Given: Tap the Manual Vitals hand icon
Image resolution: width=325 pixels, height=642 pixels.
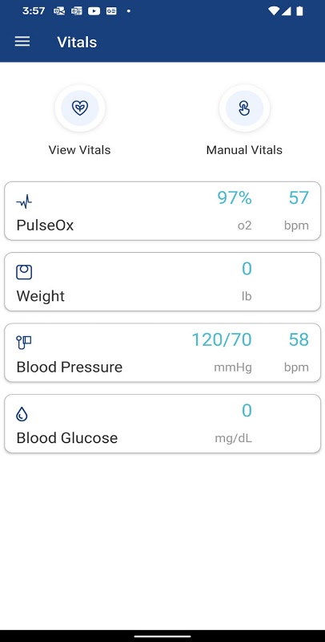Looking at the screenshot, I should pos(244,108).
